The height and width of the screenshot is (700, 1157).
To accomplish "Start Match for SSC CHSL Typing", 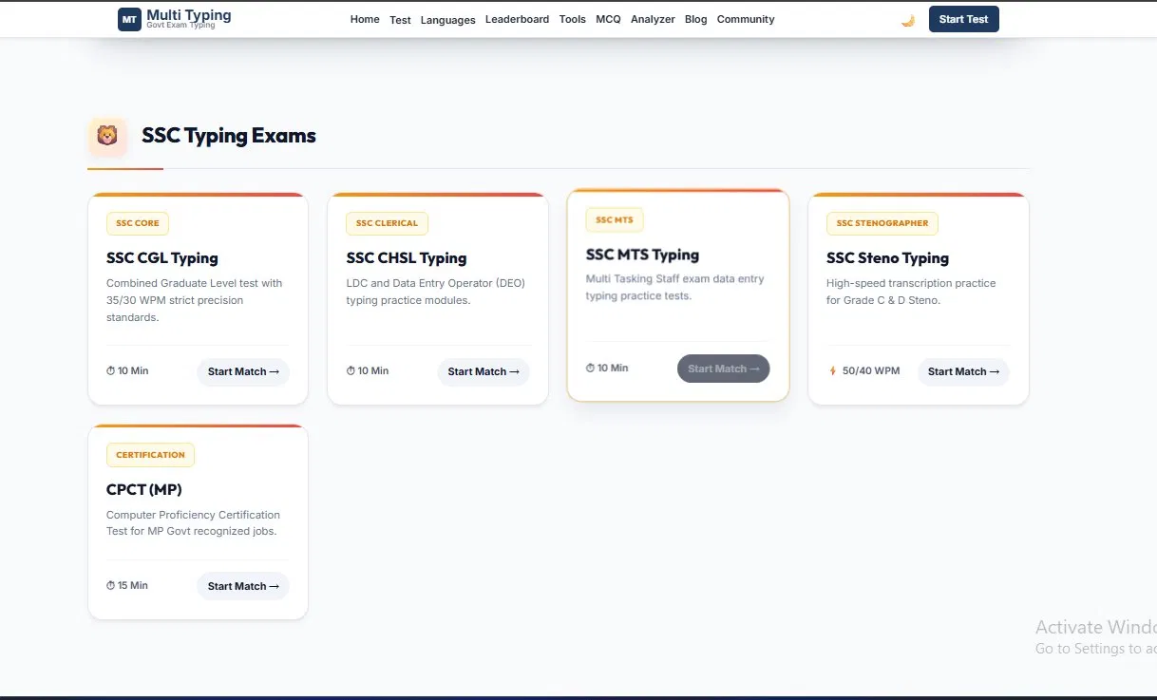I will [484, 371].
